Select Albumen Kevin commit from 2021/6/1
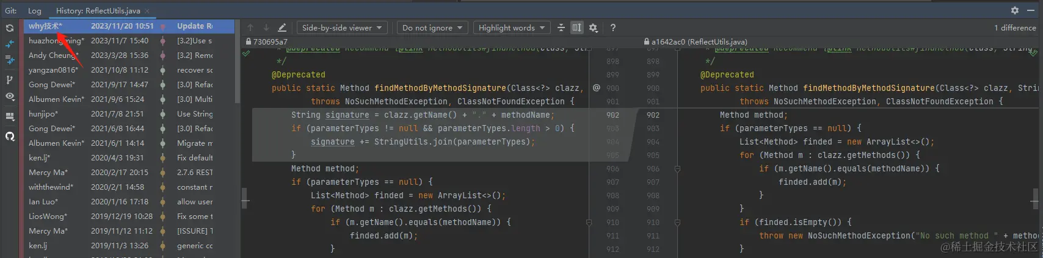The image size is (1043, 258). [x=129, y=143]
